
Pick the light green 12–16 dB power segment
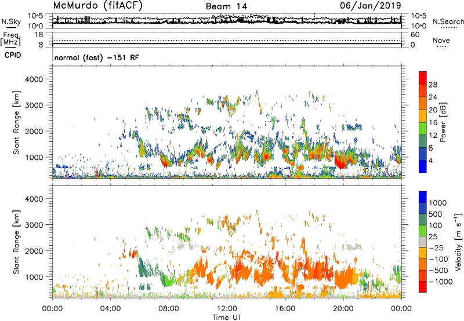tap(423, 129)
